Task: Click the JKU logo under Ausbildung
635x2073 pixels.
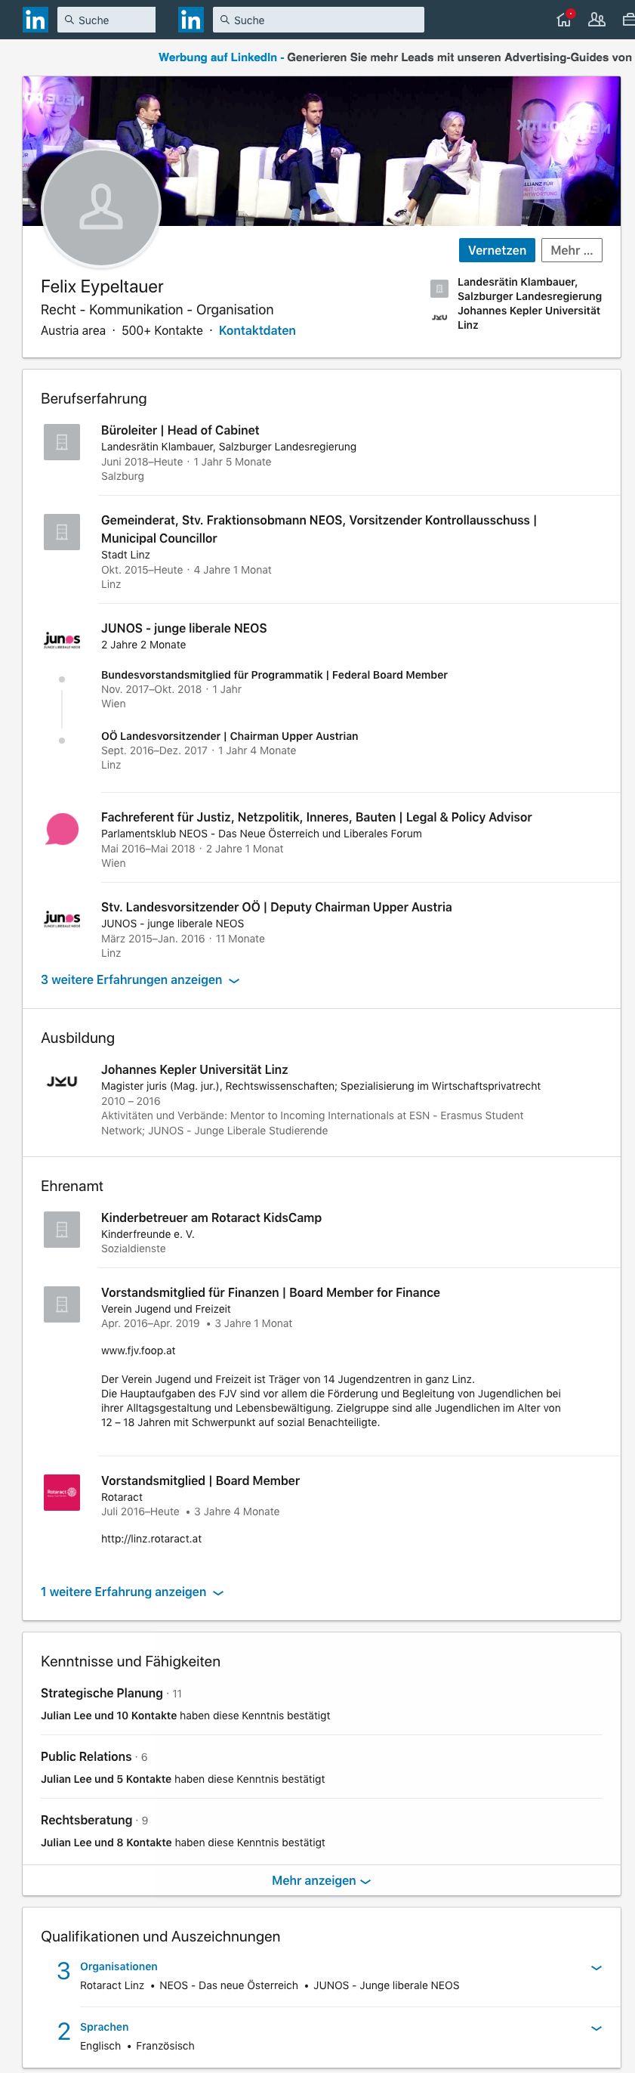Action: tap(62, 1081)
